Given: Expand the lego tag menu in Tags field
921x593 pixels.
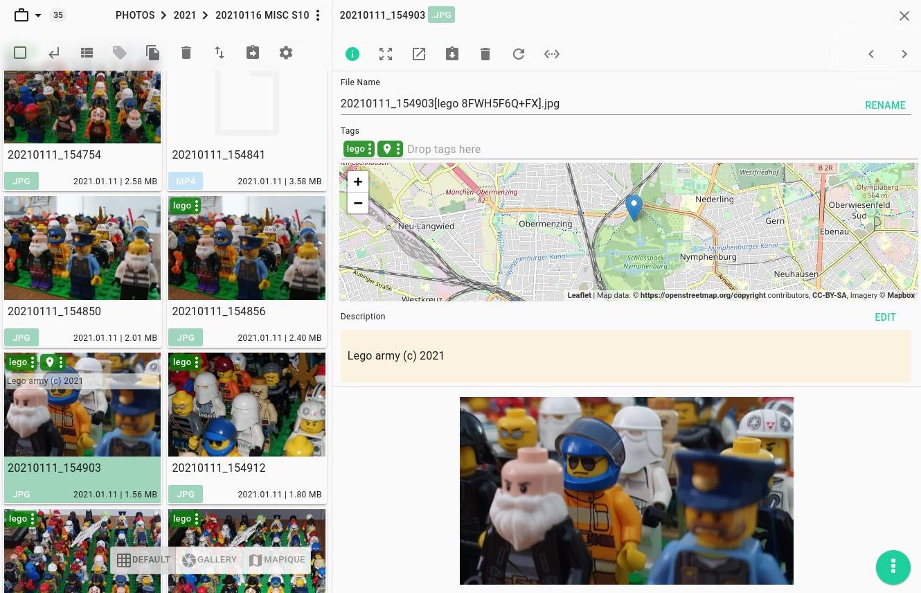Looking at the screenshot, I should [x=370, y=149].
